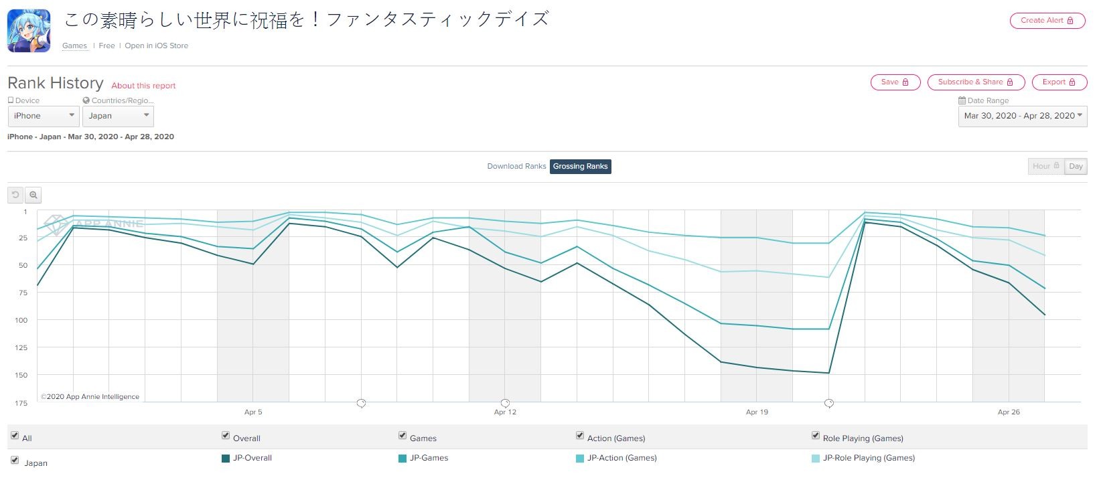Screen dimensions: 1097x484
Task: Click the event marker near Apr 19
Action: tap(828, 403)
